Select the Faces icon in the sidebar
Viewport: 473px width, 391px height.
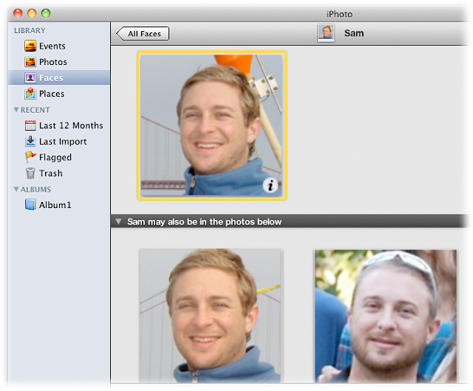[x=30, y=77]
